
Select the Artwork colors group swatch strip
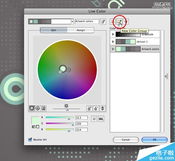click(x=128, y=49)
